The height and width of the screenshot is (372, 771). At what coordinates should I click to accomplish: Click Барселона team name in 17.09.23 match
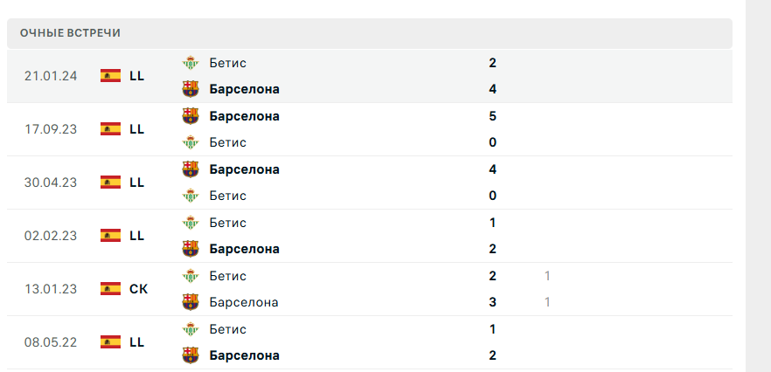(245, 116)
